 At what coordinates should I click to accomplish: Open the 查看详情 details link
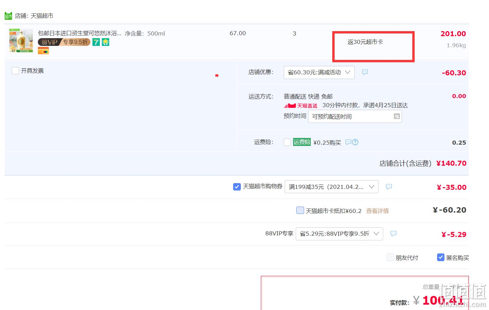pyautogui.click(x=377, y=211)
